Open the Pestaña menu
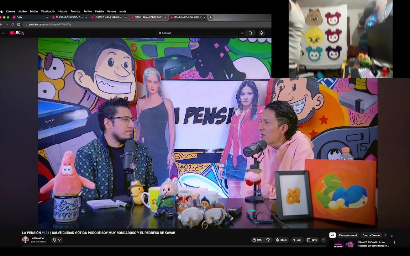This screenshot has width=410, height=256. [x=99, y=11]
